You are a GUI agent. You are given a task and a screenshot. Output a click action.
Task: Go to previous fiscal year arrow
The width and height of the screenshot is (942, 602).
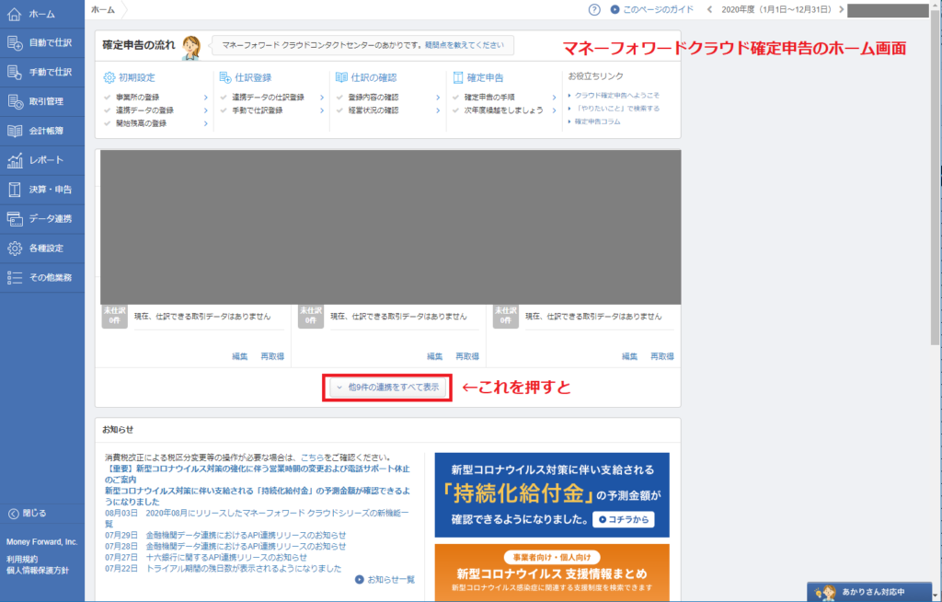pos(709,9)
